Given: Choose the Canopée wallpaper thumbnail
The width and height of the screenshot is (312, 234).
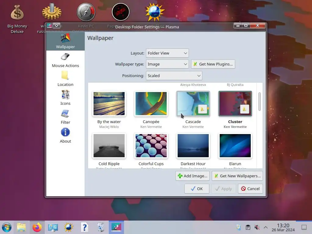Looking at the screenshot, I should 151,104.
